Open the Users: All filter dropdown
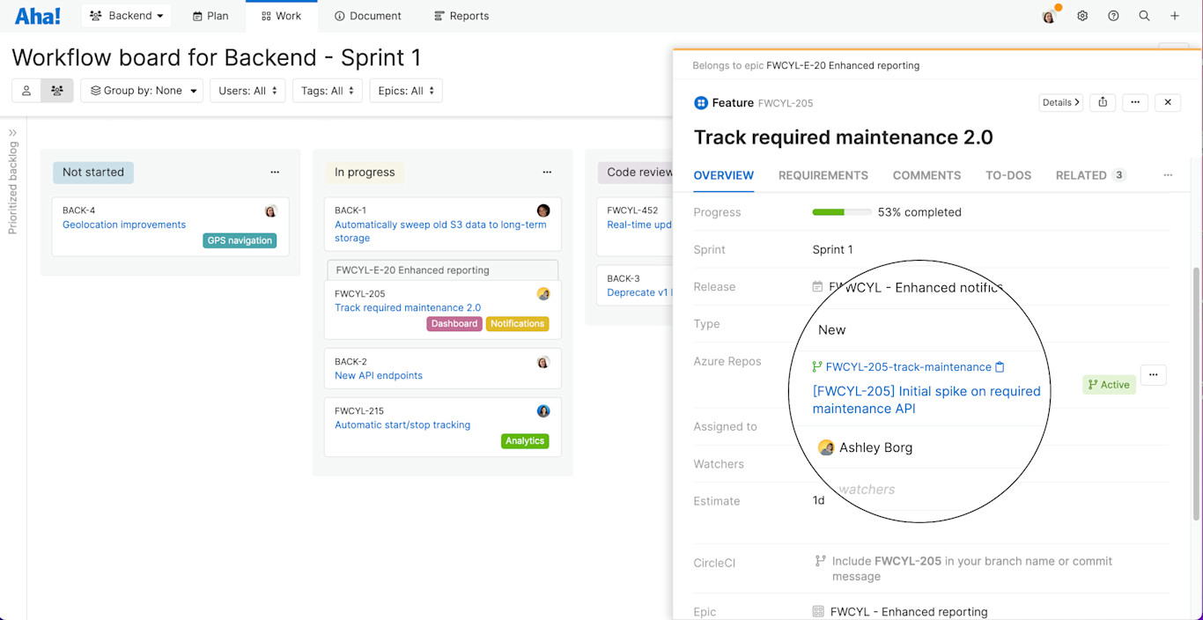 coord(247,90)
